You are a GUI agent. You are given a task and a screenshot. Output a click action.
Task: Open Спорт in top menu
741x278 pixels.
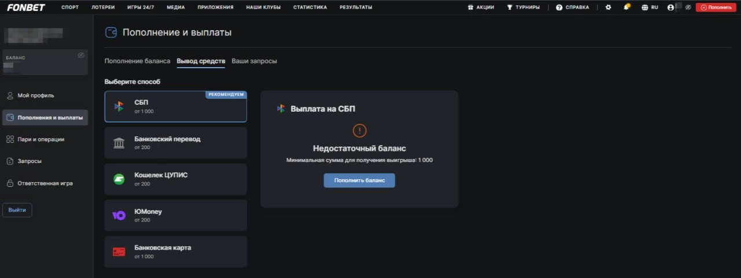coord(70,8)
